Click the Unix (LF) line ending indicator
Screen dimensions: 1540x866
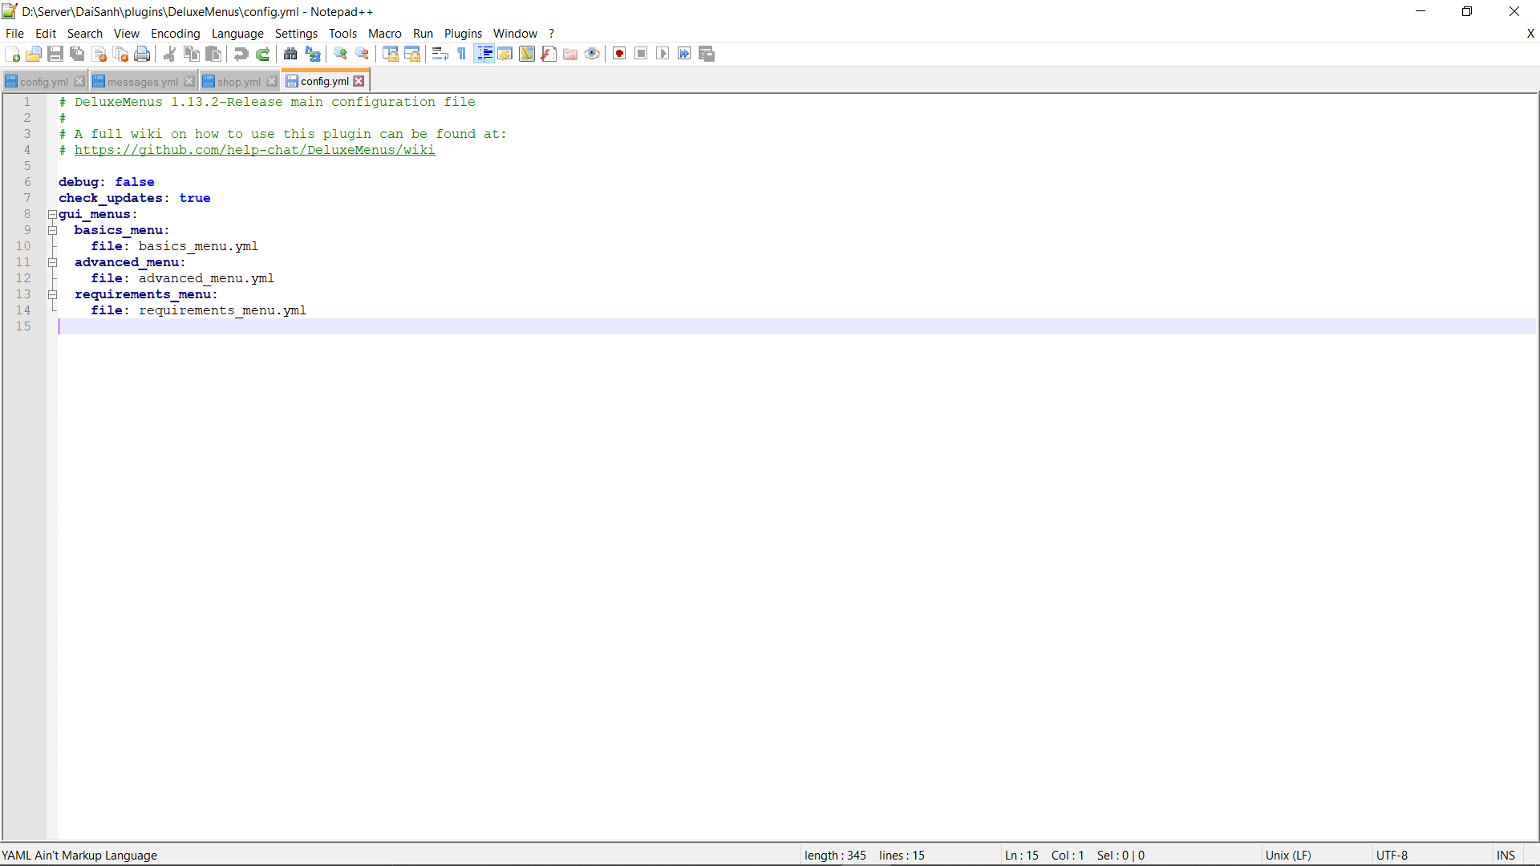pyautogui.click(x=1288, y=856)
